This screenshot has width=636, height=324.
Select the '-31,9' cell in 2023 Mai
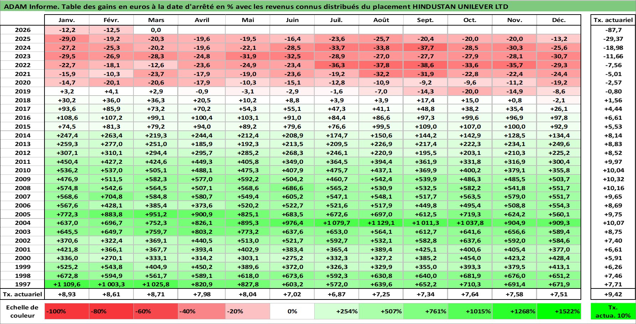248,56
